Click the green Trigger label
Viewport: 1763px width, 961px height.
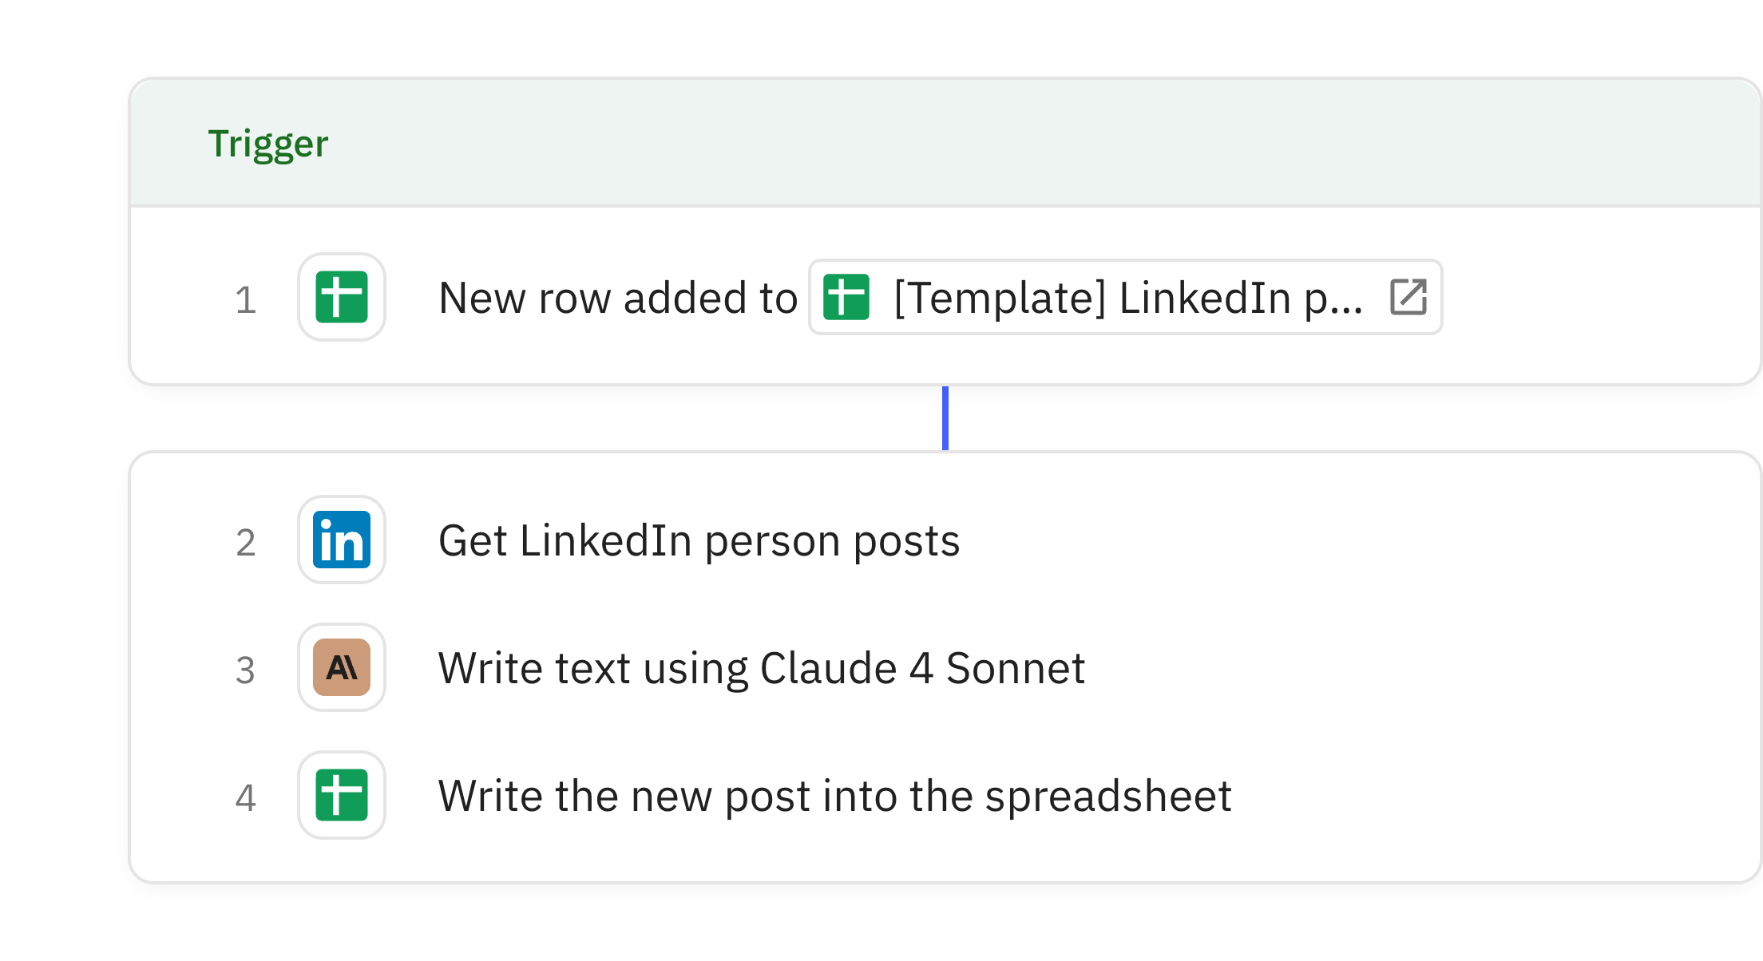(268, 143)
